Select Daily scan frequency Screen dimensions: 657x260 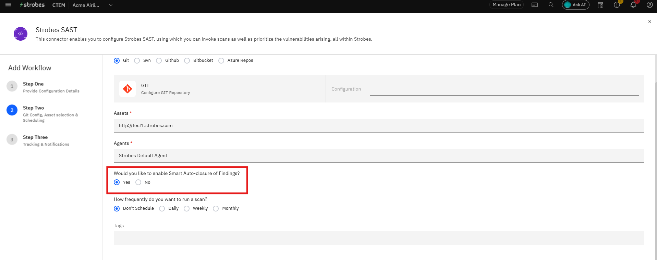162,208
